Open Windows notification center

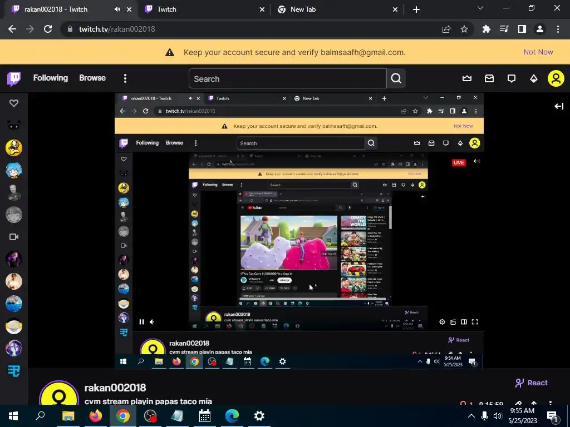[552, 416]
